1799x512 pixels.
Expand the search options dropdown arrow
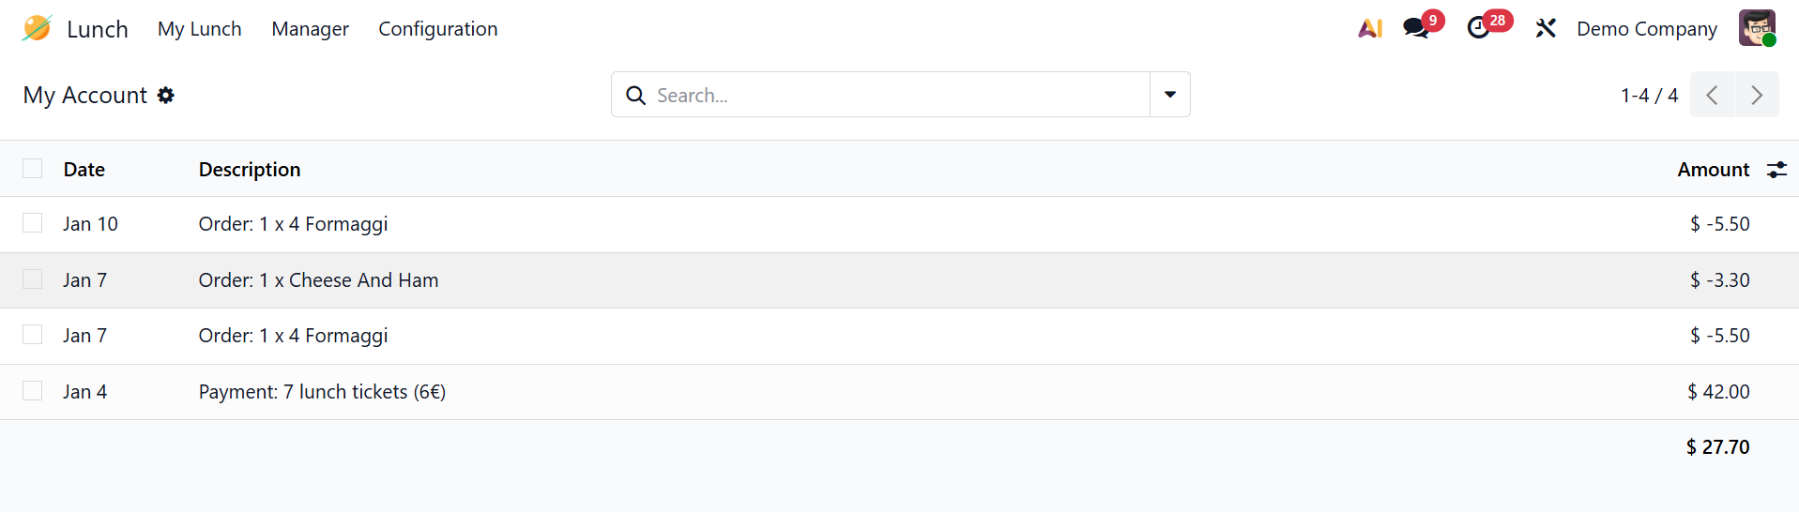(x=1170, y=95)
